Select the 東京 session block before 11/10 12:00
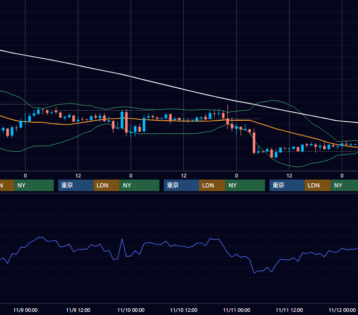Image resolution: width=358 pixels, height=315 pixels. pyautogui.click(x=181, y=185)
